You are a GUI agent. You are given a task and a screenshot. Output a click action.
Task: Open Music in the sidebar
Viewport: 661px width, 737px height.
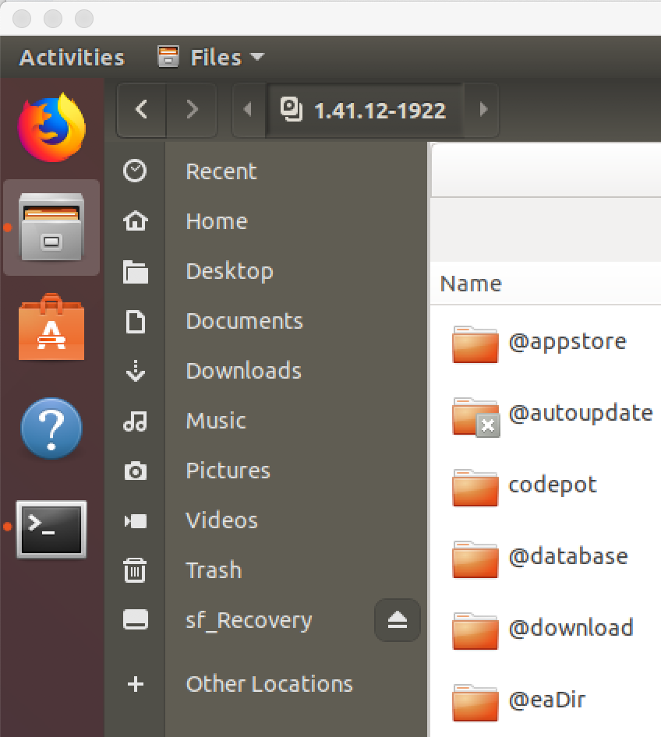point(216,421)
